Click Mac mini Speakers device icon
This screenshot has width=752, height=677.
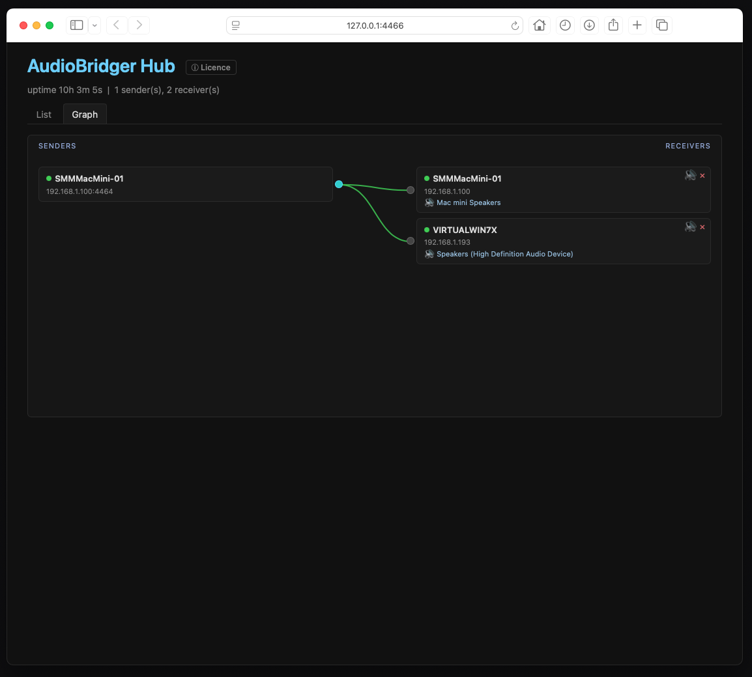tap(429, 202)
